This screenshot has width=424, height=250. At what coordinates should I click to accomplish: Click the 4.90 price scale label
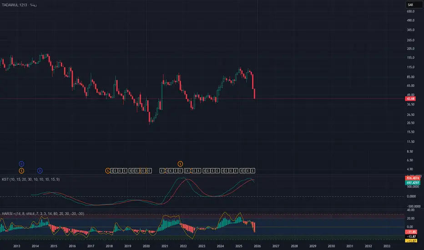(410, 169)
